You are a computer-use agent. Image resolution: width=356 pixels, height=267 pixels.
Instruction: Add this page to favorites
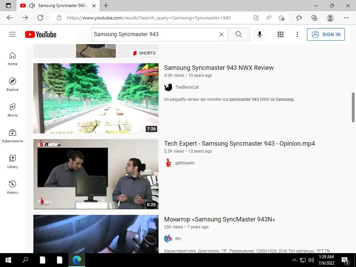282,18
